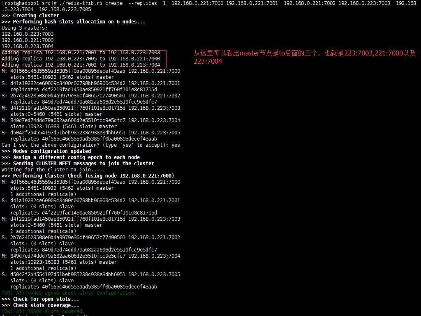Screen dimensions: 421x316
Task: Select 'slots: (0 slots) slave' under 192.168.0.221:7001
Action: (x=42, y=207)
